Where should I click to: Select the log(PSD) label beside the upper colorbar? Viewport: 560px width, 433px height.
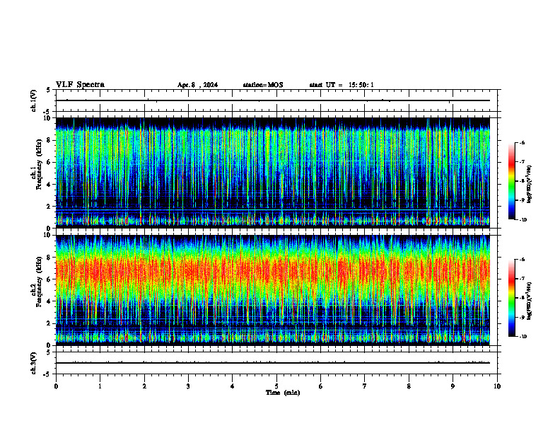[x=530, y=185]
